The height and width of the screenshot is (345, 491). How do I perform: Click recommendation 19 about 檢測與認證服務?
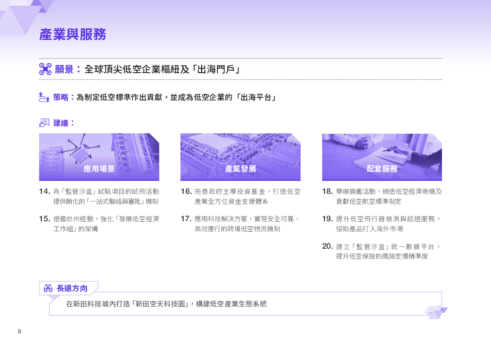coord(382,224)
